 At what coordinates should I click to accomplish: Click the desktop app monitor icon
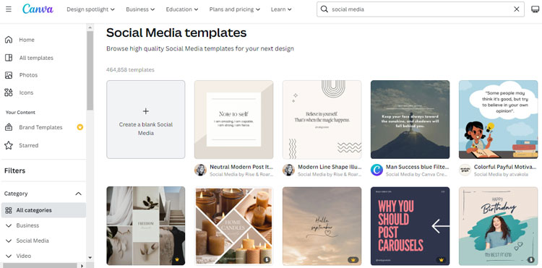[535, 9]
